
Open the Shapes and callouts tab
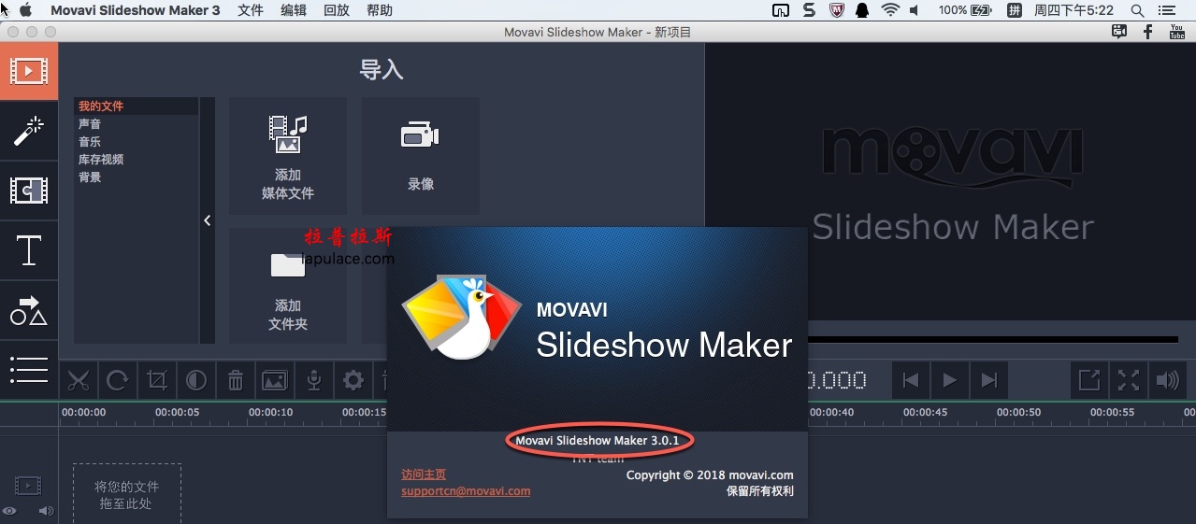(x=29, y=310)
